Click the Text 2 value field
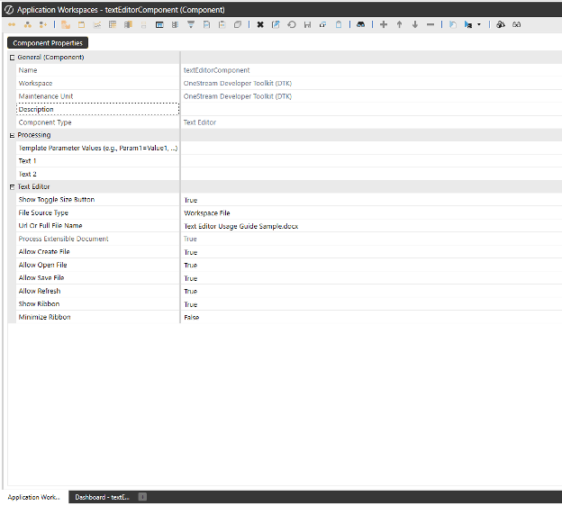Viewport: 562px width, 506px height. pos(371,174)
